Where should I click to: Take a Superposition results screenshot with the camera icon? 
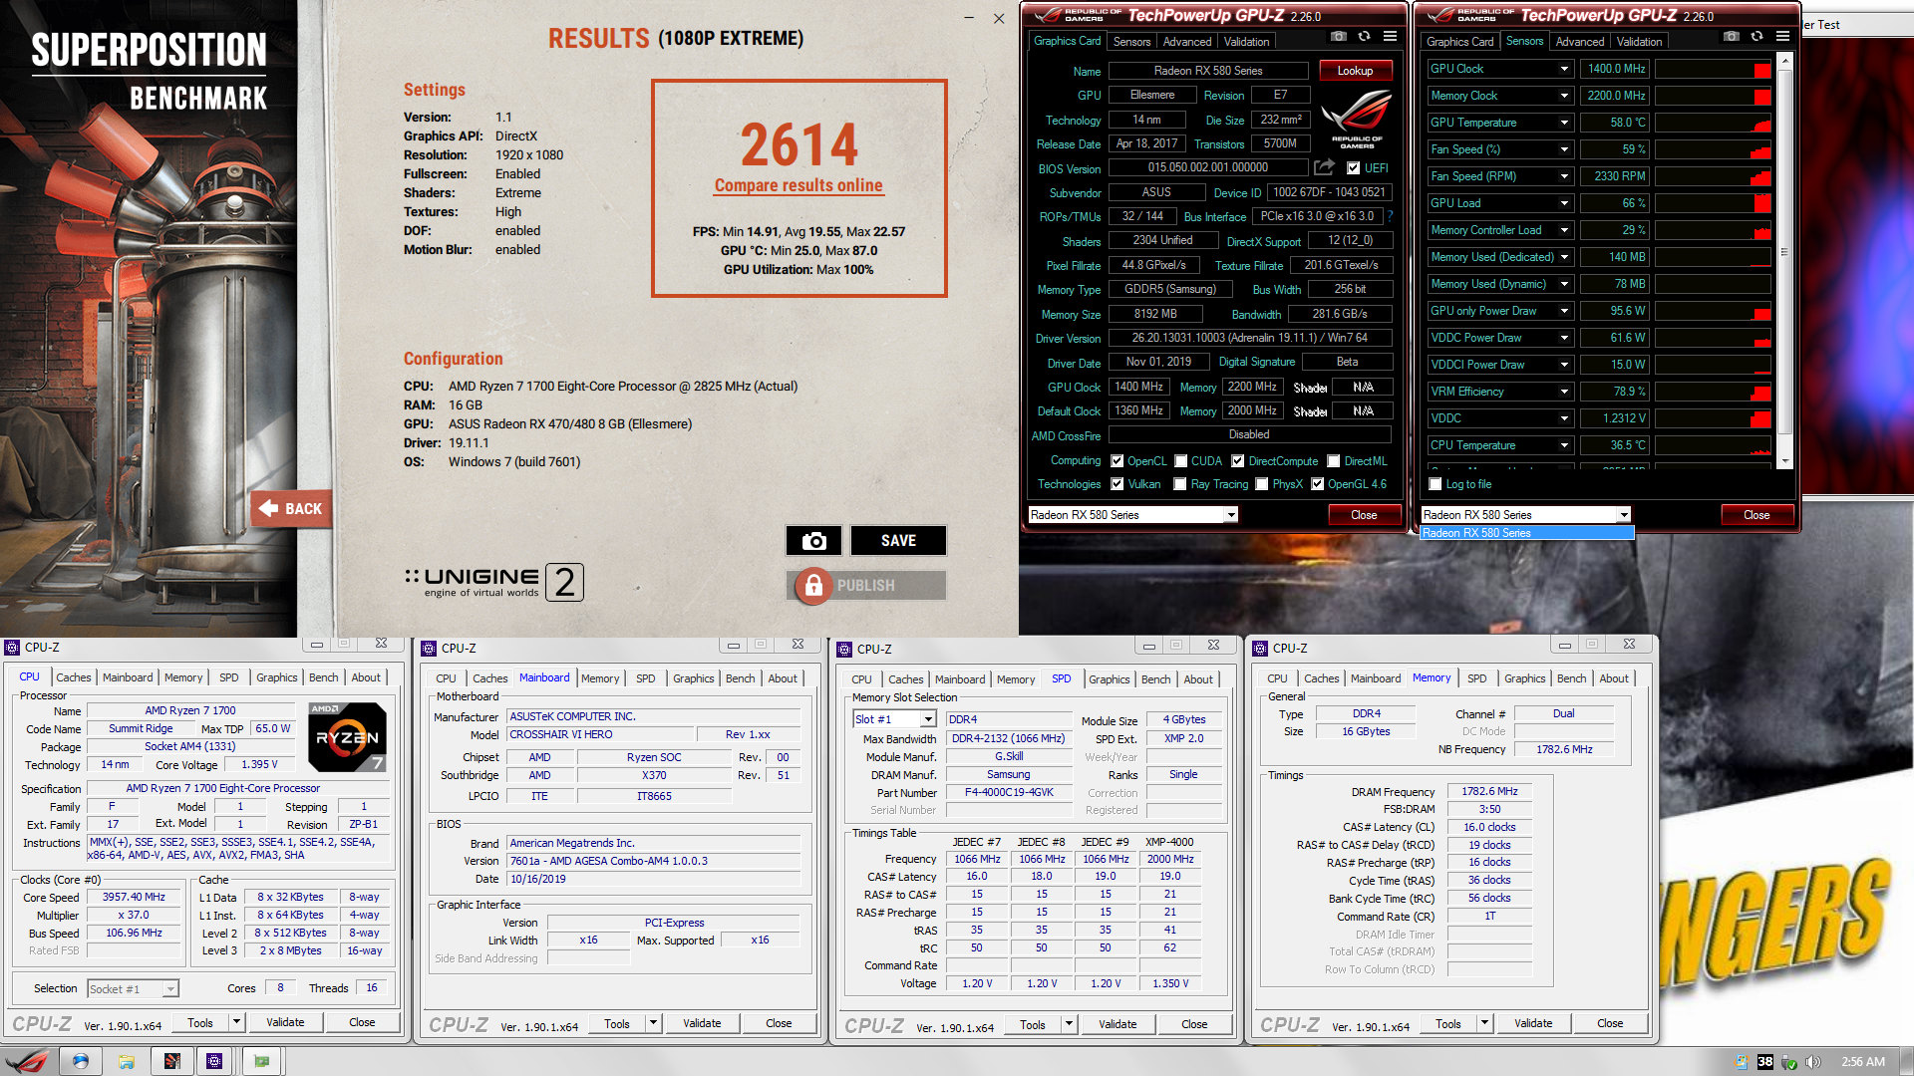(814, 541)
